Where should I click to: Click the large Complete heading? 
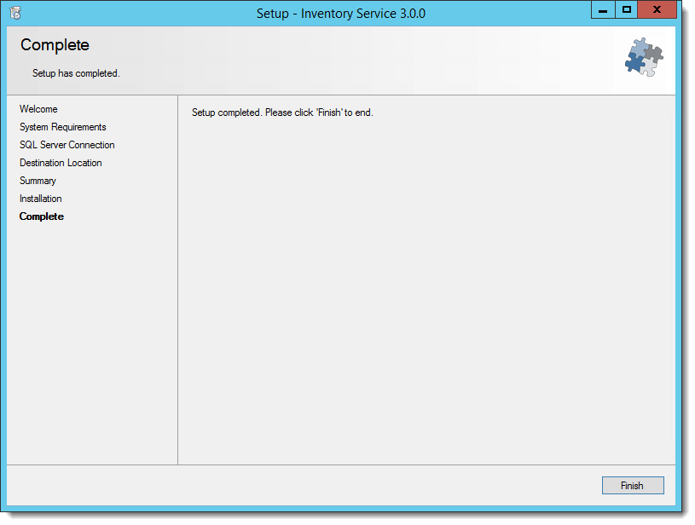pos(55,45)
